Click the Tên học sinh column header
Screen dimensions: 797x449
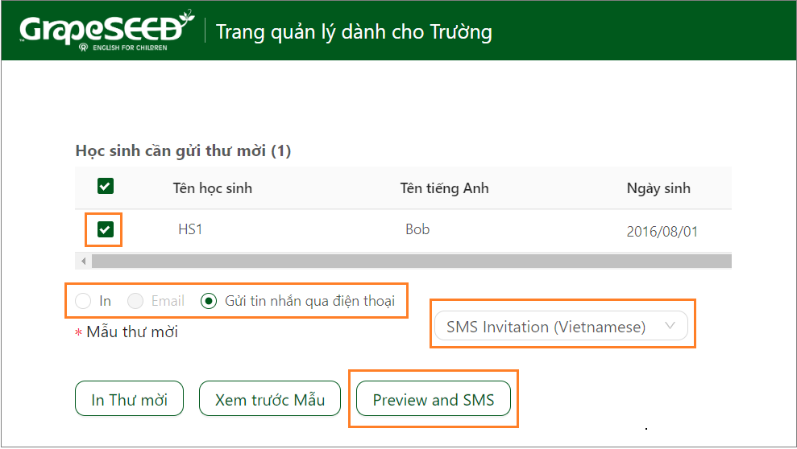pos(213,188)
